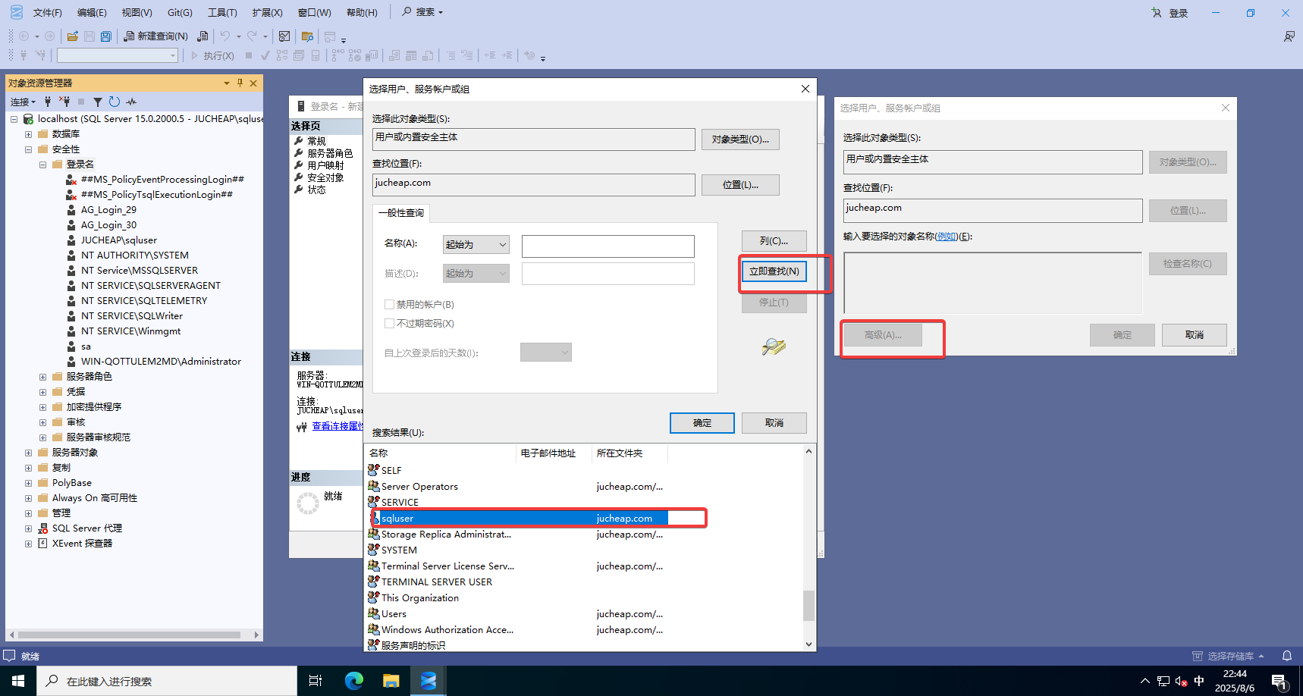Viewport: 1303px width, 696px height.
Task: Open the 窗口(W) menu
Action: (x=314, y=12)
